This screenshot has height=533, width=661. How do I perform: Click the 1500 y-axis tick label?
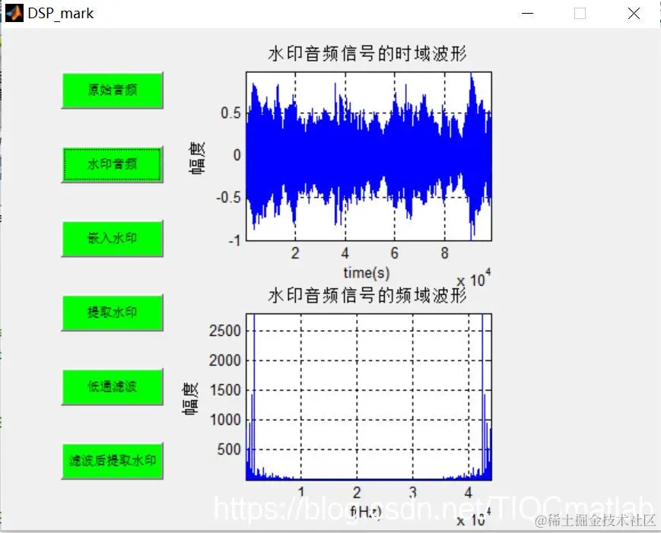(225, 390)
